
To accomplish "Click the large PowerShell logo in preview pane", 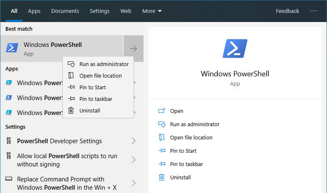I will point(235,49).
